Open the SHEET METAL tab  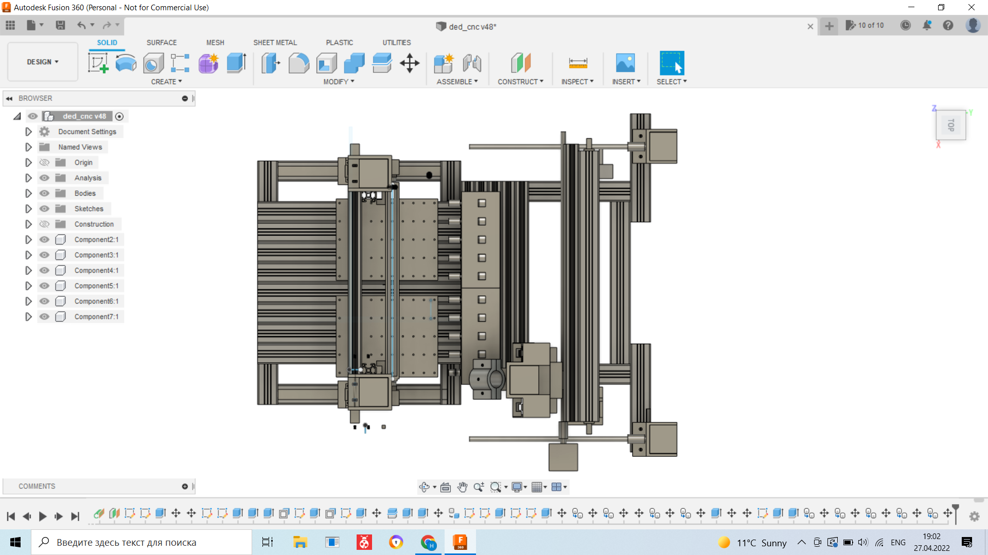click(275, 43)
